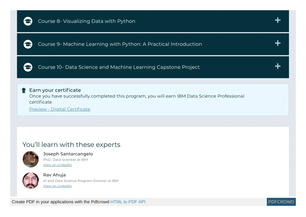The height and width of the screenshot is (217, 306).
Task: Click the certificate ribbon icon
Action: 24,91
